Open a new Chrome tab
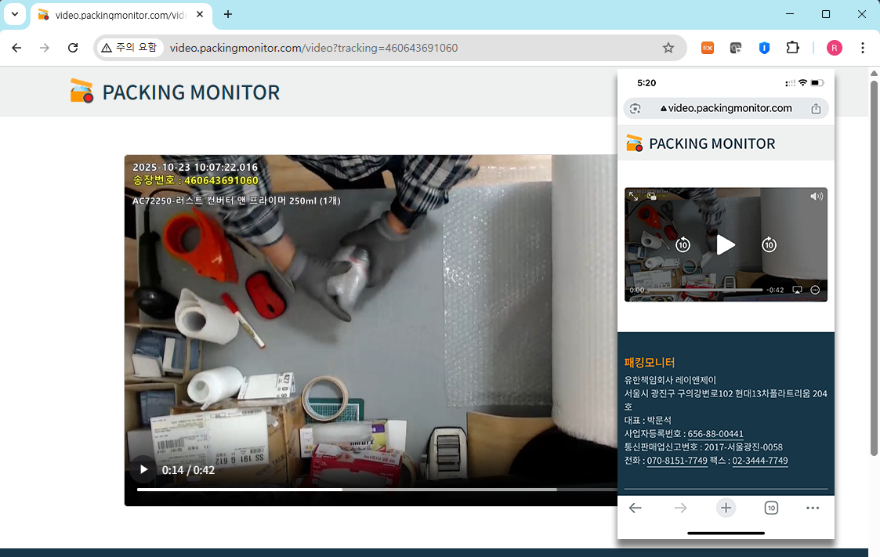 [228, 14]
